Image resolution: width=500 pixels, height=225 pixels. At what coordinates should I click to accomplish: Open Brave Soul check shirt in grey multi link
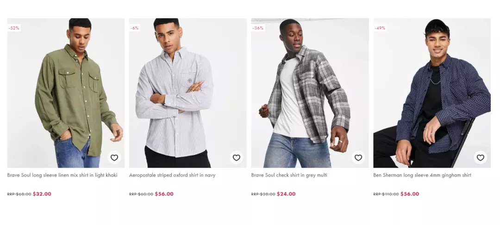point(289,175)
